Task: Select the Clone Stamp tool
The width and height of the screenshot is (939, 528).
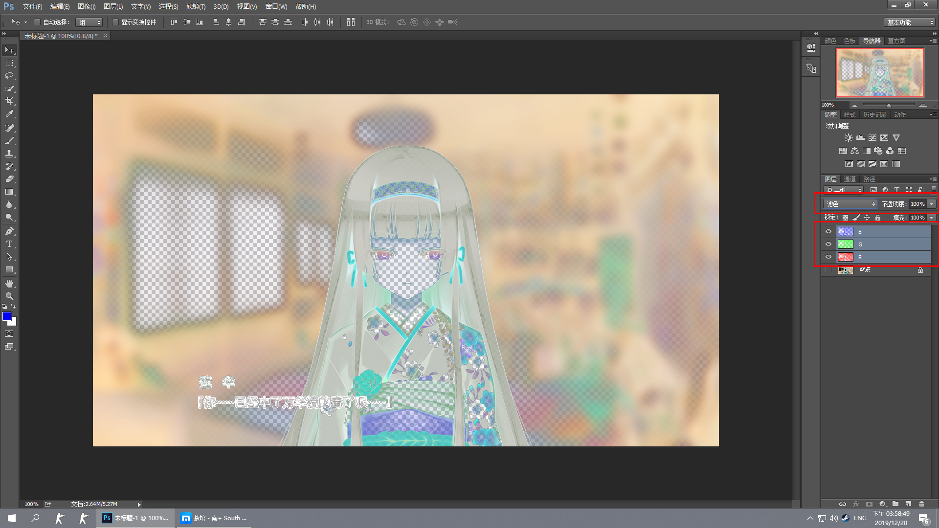Action: (9, 154)
